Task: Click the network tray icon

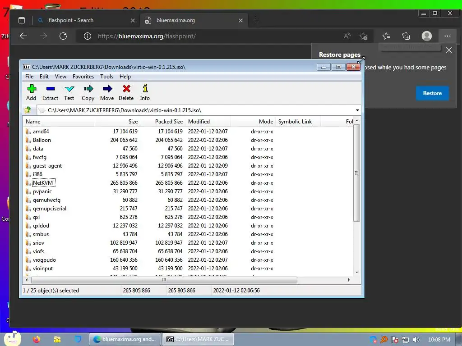Action: pyautogui.click(x=406, y=340)
